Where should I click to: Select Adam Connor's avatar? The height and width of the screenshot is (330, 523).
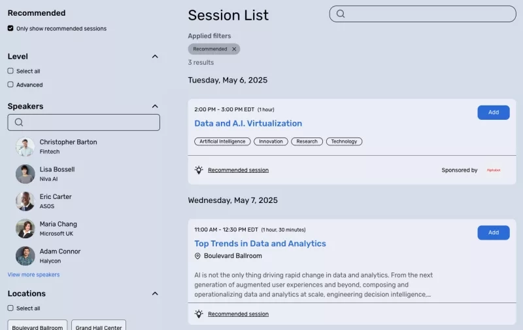click(x=25, y=256)
